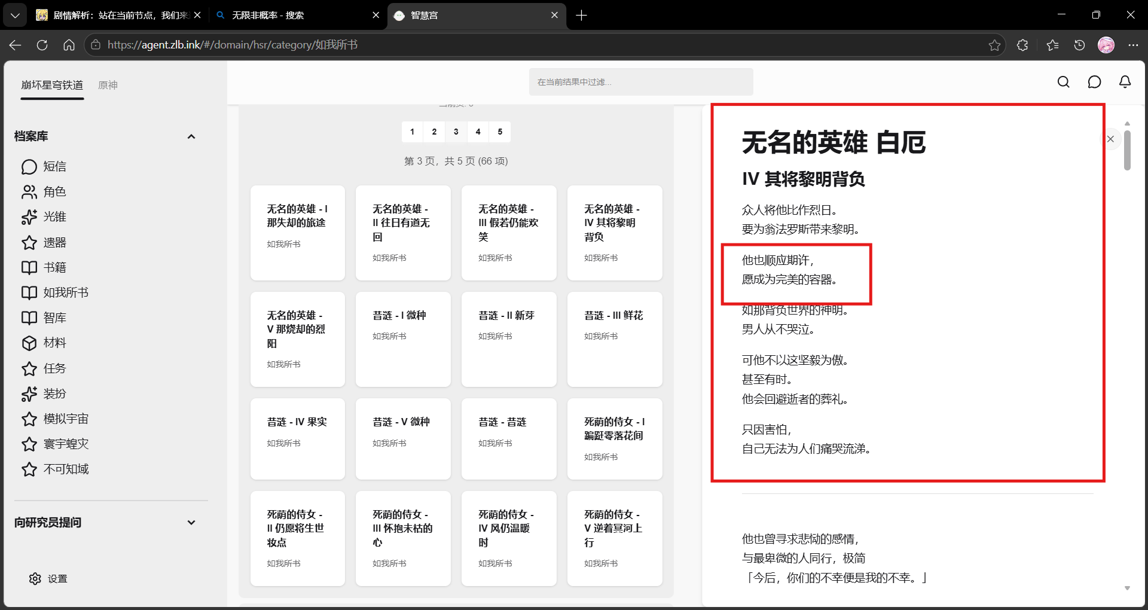Viewport: 1148px width, 610px height.
Task: Open card 昔涟 - II 新芽
Action: tap(509, 339)
